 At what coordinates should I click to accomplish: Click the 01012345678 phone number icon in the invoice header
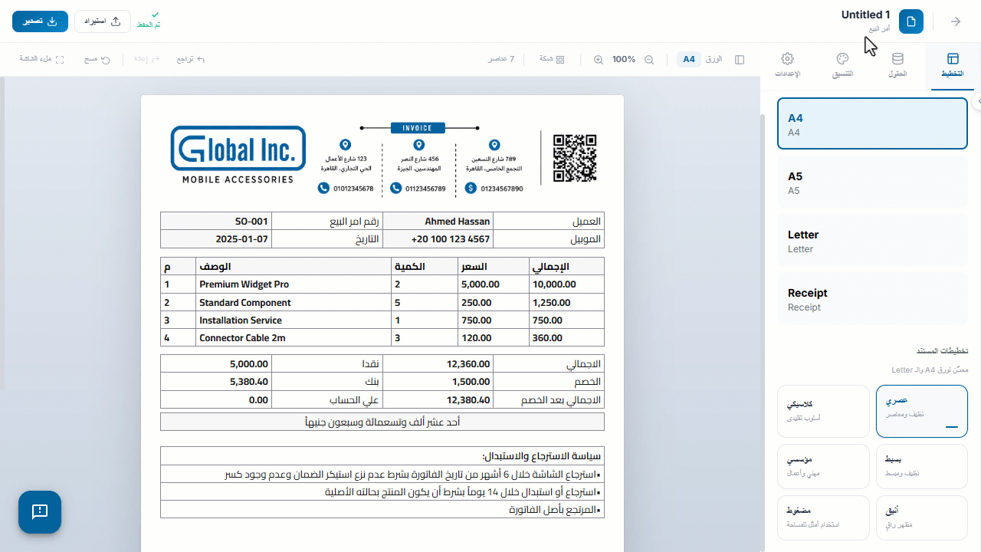coord(323,188)
